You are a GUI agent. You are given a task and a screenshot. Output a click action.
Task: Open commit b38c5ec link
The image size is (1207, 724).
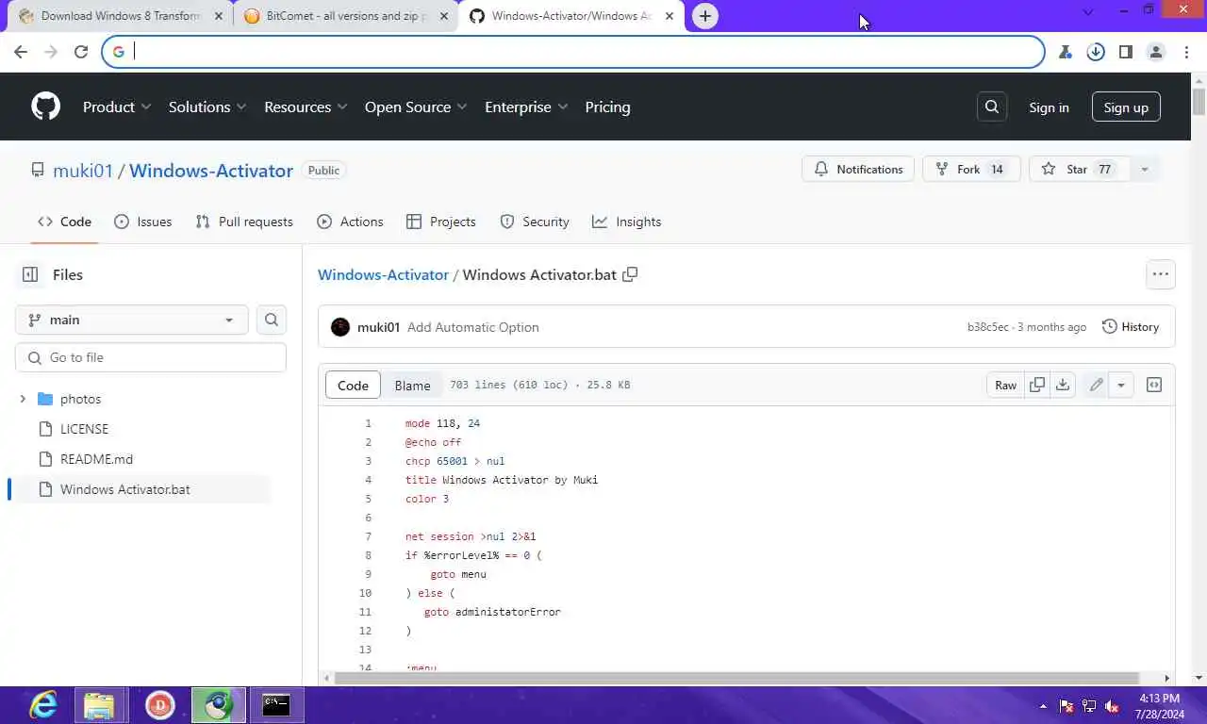coord(987,327)
